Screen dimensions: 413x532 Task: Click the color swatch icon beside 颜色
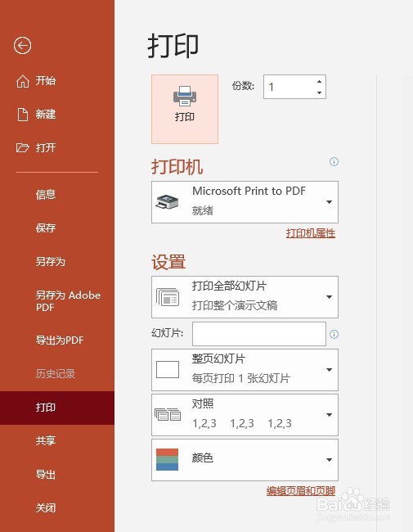(x=167, y=459)
